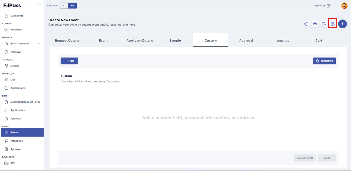The image size is (351, 171).
Task: Open the Templates button
Action: (324, 61)
